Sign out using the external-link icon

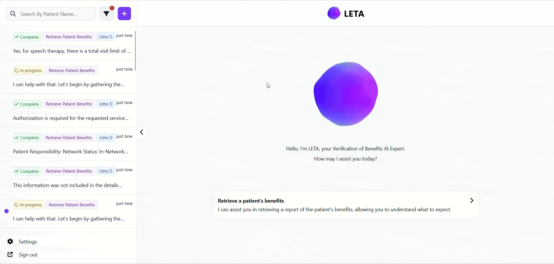(10, 255)
